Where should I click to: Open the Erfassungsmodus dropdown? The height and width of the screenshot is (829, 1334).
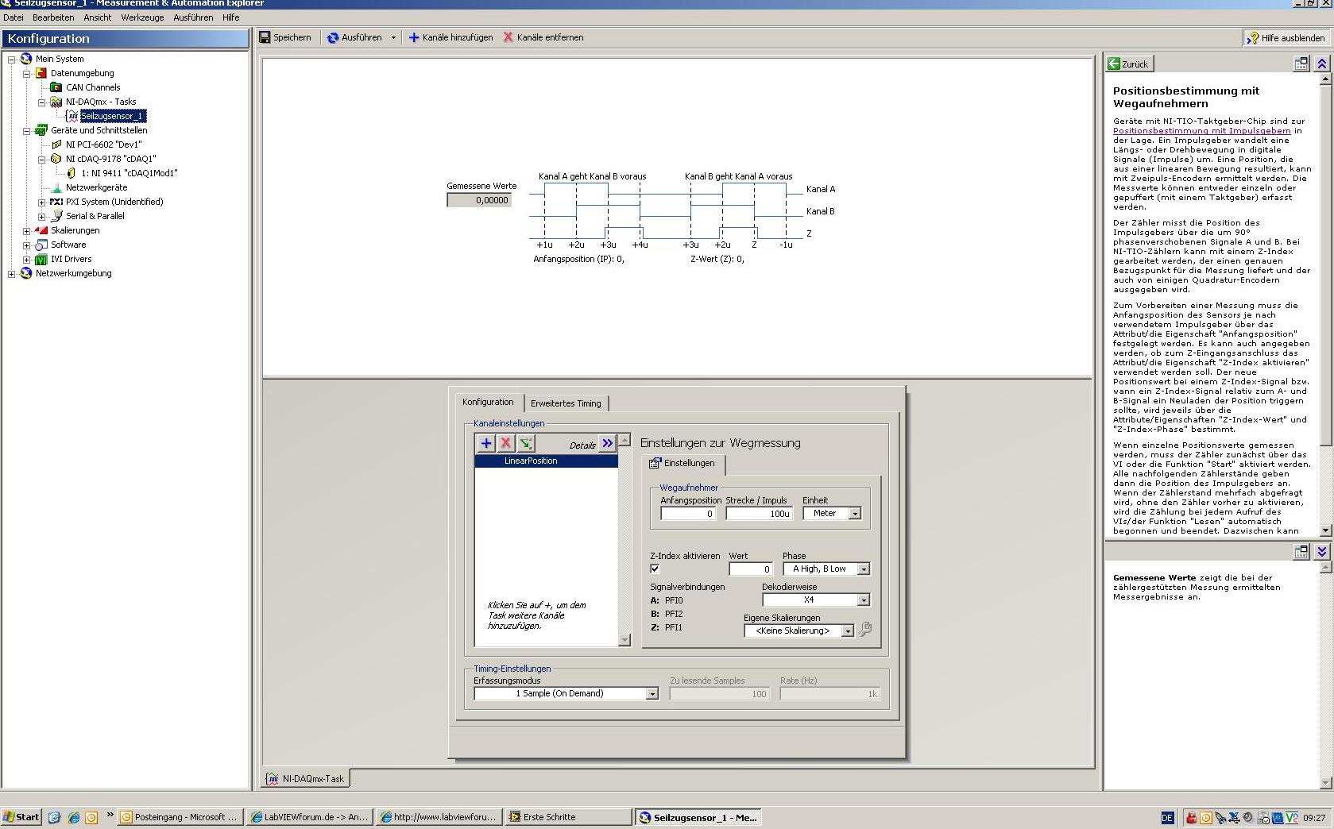(652, 693)
